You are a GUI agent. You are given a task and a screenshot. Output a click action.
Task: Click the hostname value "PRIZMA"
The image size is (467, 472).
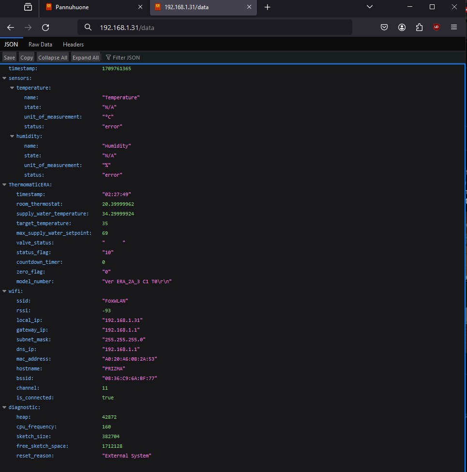coord(113,369)
